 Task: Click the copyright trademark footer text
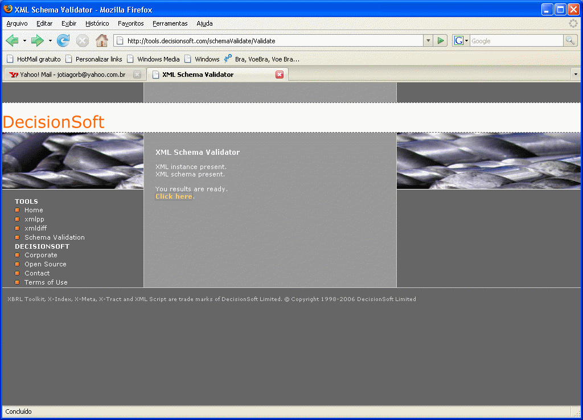click(x=212, y=299)
